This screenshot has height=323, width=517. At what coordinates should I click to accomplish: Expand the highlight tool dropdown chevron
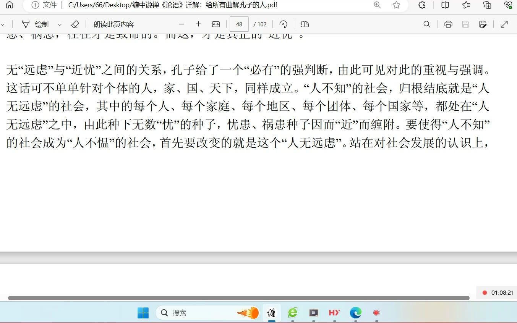coord(3,24)
